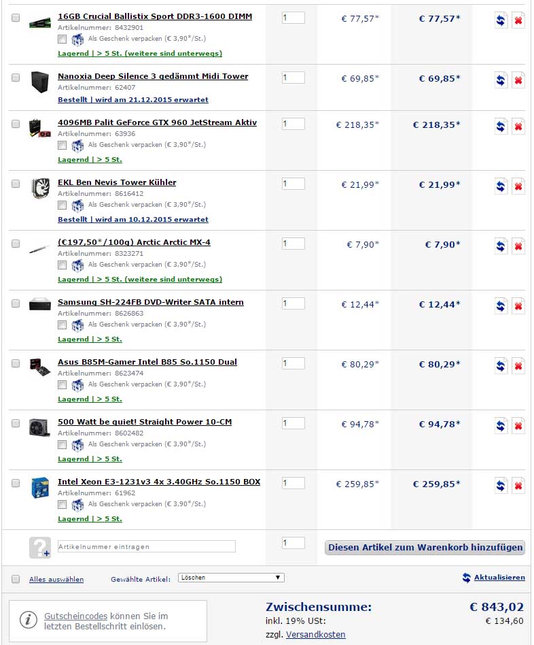534x645 pixels.
Task: Select the Samsung DVD-Writer row checkbox
Action: (x=16, y=303)
